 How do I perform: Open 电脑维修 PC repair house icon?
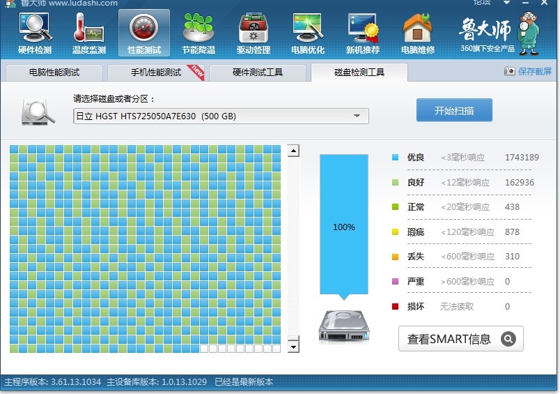coord(417,33)
